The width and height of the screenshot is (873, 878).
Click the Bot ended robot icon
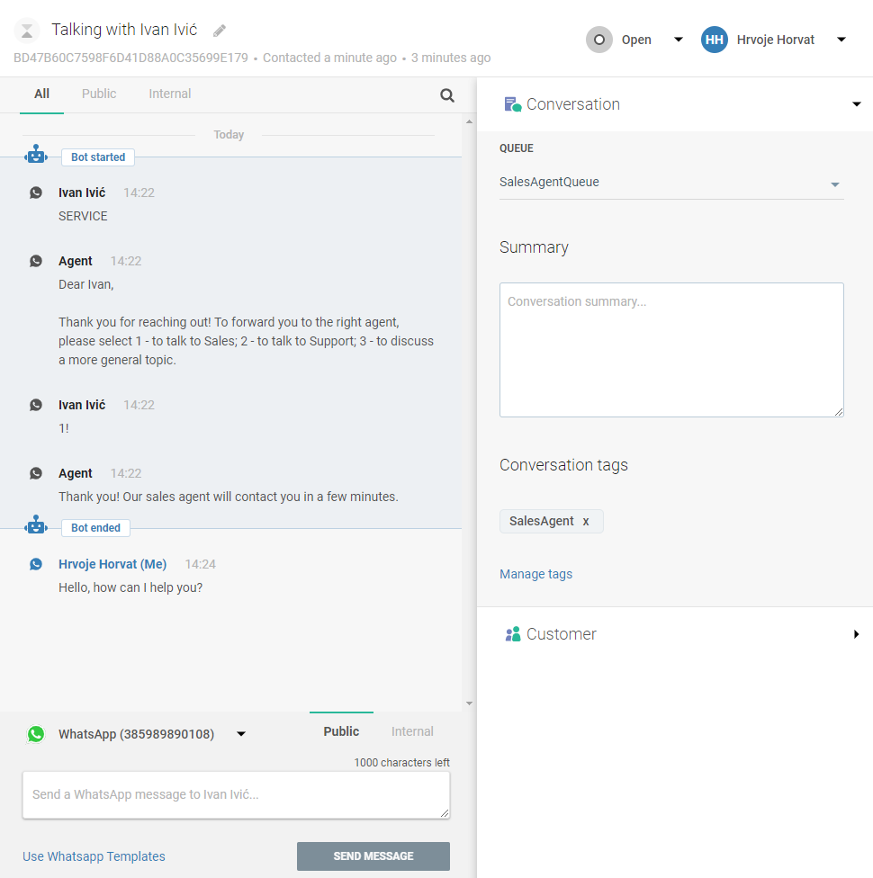(36, 526)
